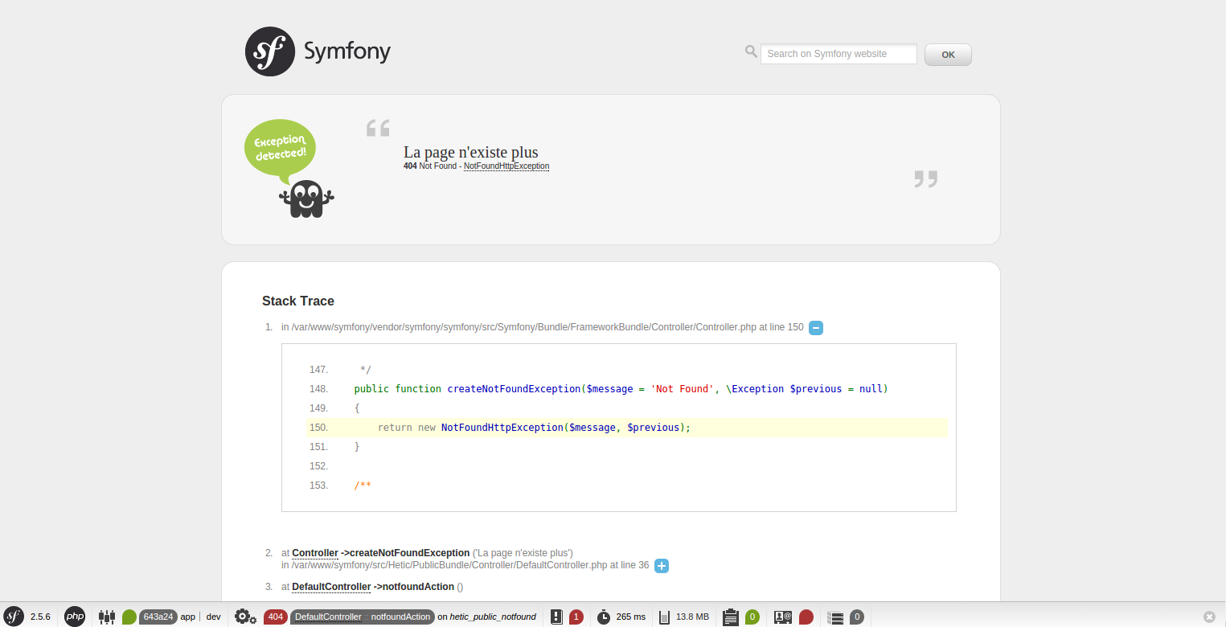Viewport: 1226px width, 627px height.
Task: Open the exception exclamation icon panel
Action: (556, 617)
